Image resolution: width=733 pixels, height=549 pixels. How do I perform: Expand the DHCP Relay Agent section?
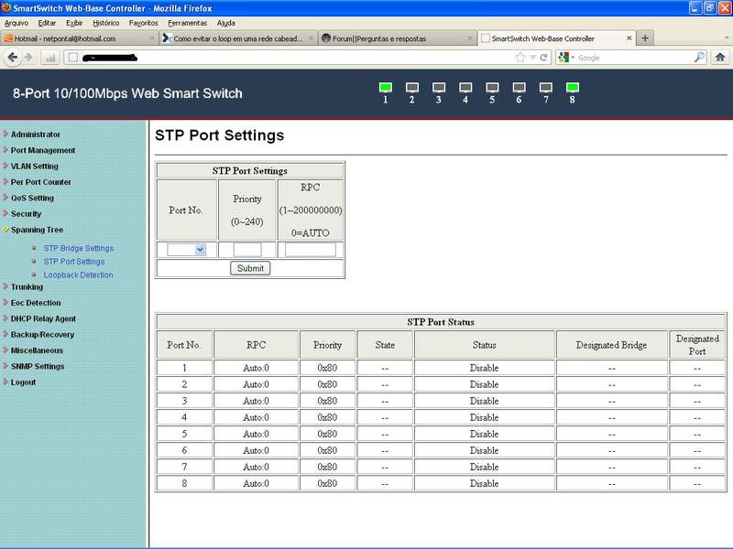43,318
